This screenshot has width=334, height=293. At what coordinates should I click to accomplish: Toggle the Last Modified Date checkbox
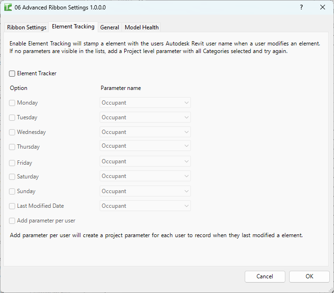[x=12, y=206]
